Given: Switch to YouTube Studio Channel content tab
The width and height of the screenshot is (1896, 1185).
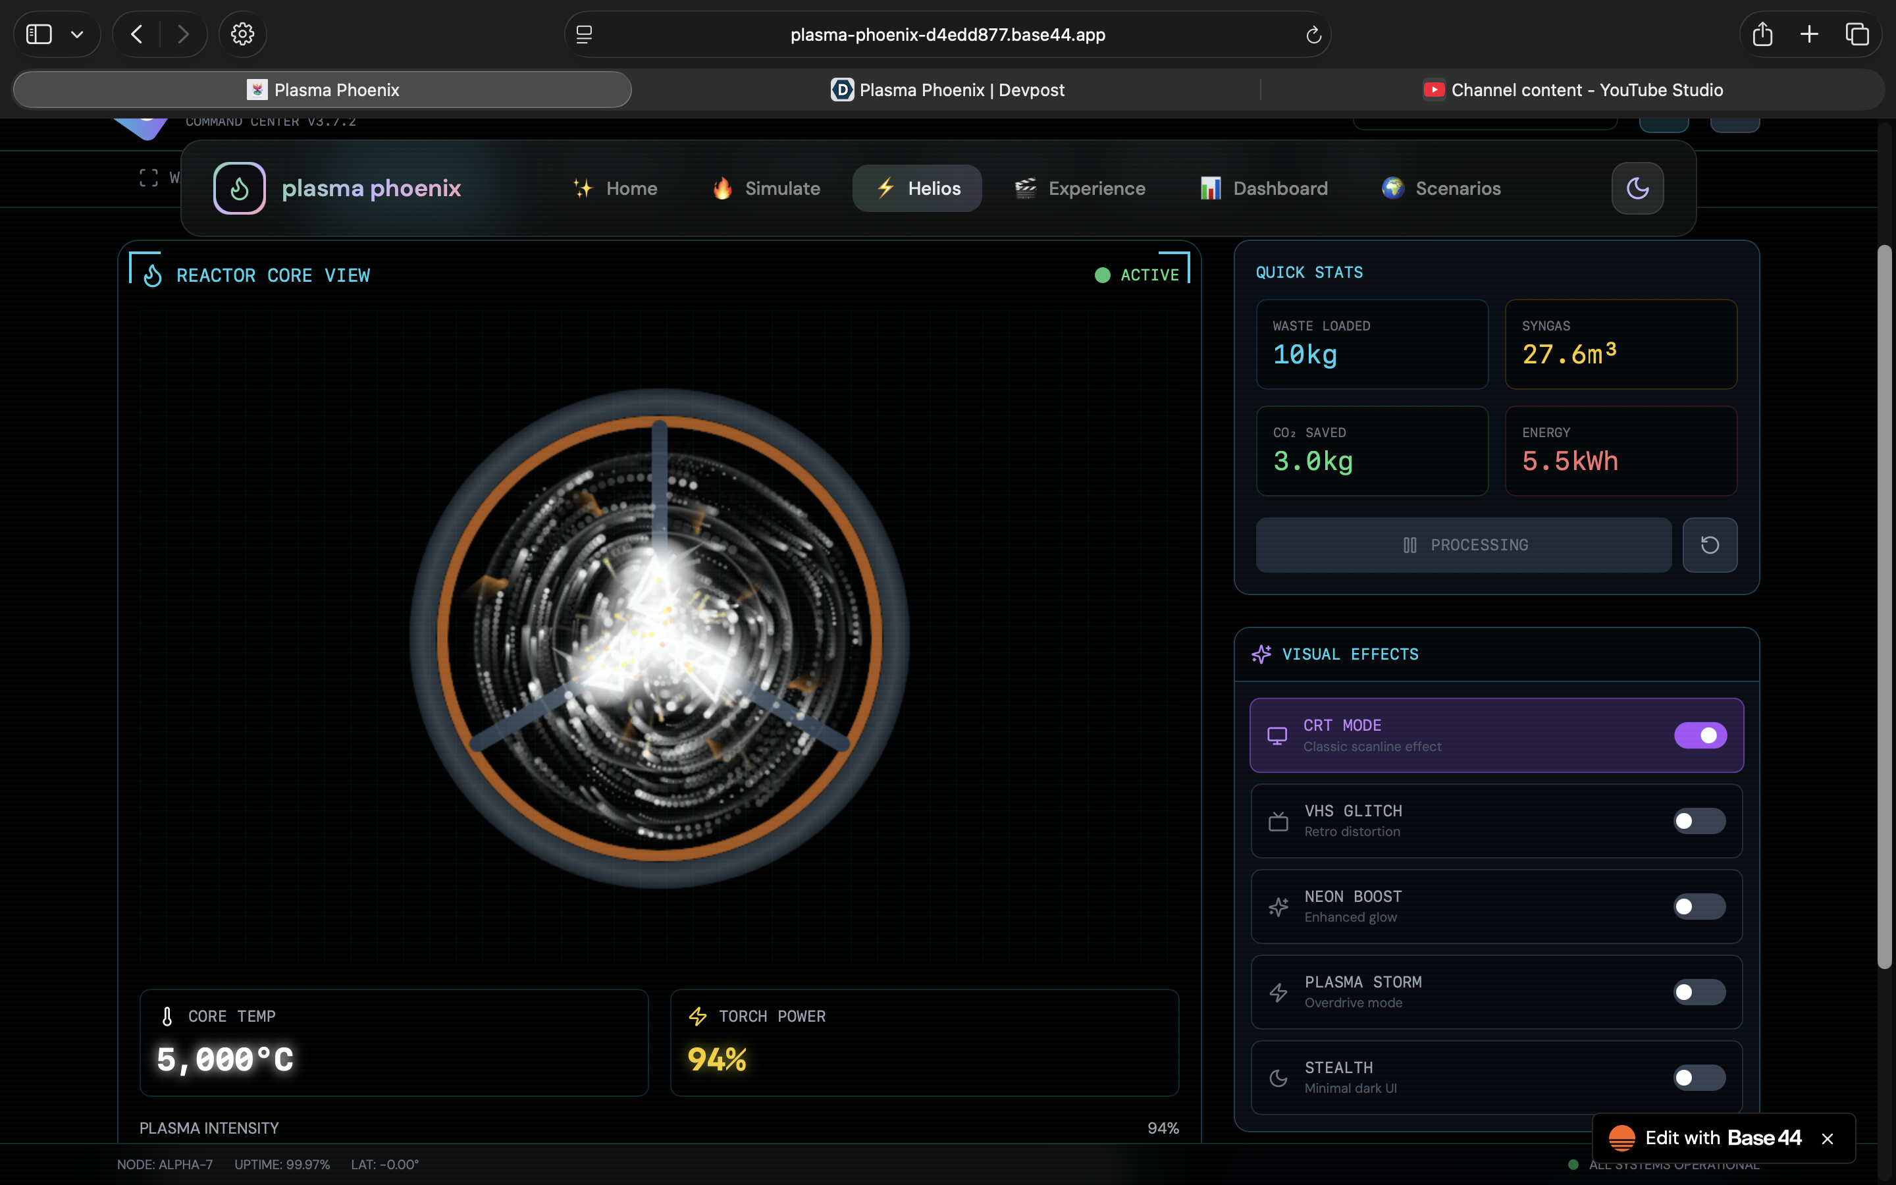Looking at the screenshot, I should tap(1572, 90).
